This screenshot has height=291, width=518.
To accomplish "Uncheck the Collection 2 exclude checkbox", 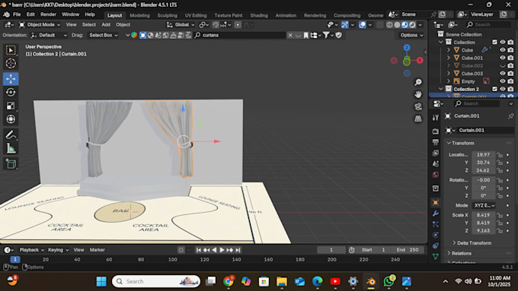I will click(x=494, y=89).
